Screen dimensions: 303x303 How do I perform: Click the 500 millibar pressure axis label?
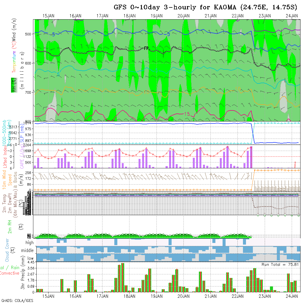[29, 34]
